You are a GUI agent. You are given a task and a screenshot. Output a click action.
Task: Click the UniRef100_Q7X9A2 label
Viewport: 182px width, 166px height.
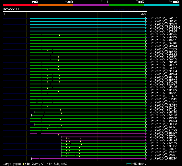click(163, 152)
